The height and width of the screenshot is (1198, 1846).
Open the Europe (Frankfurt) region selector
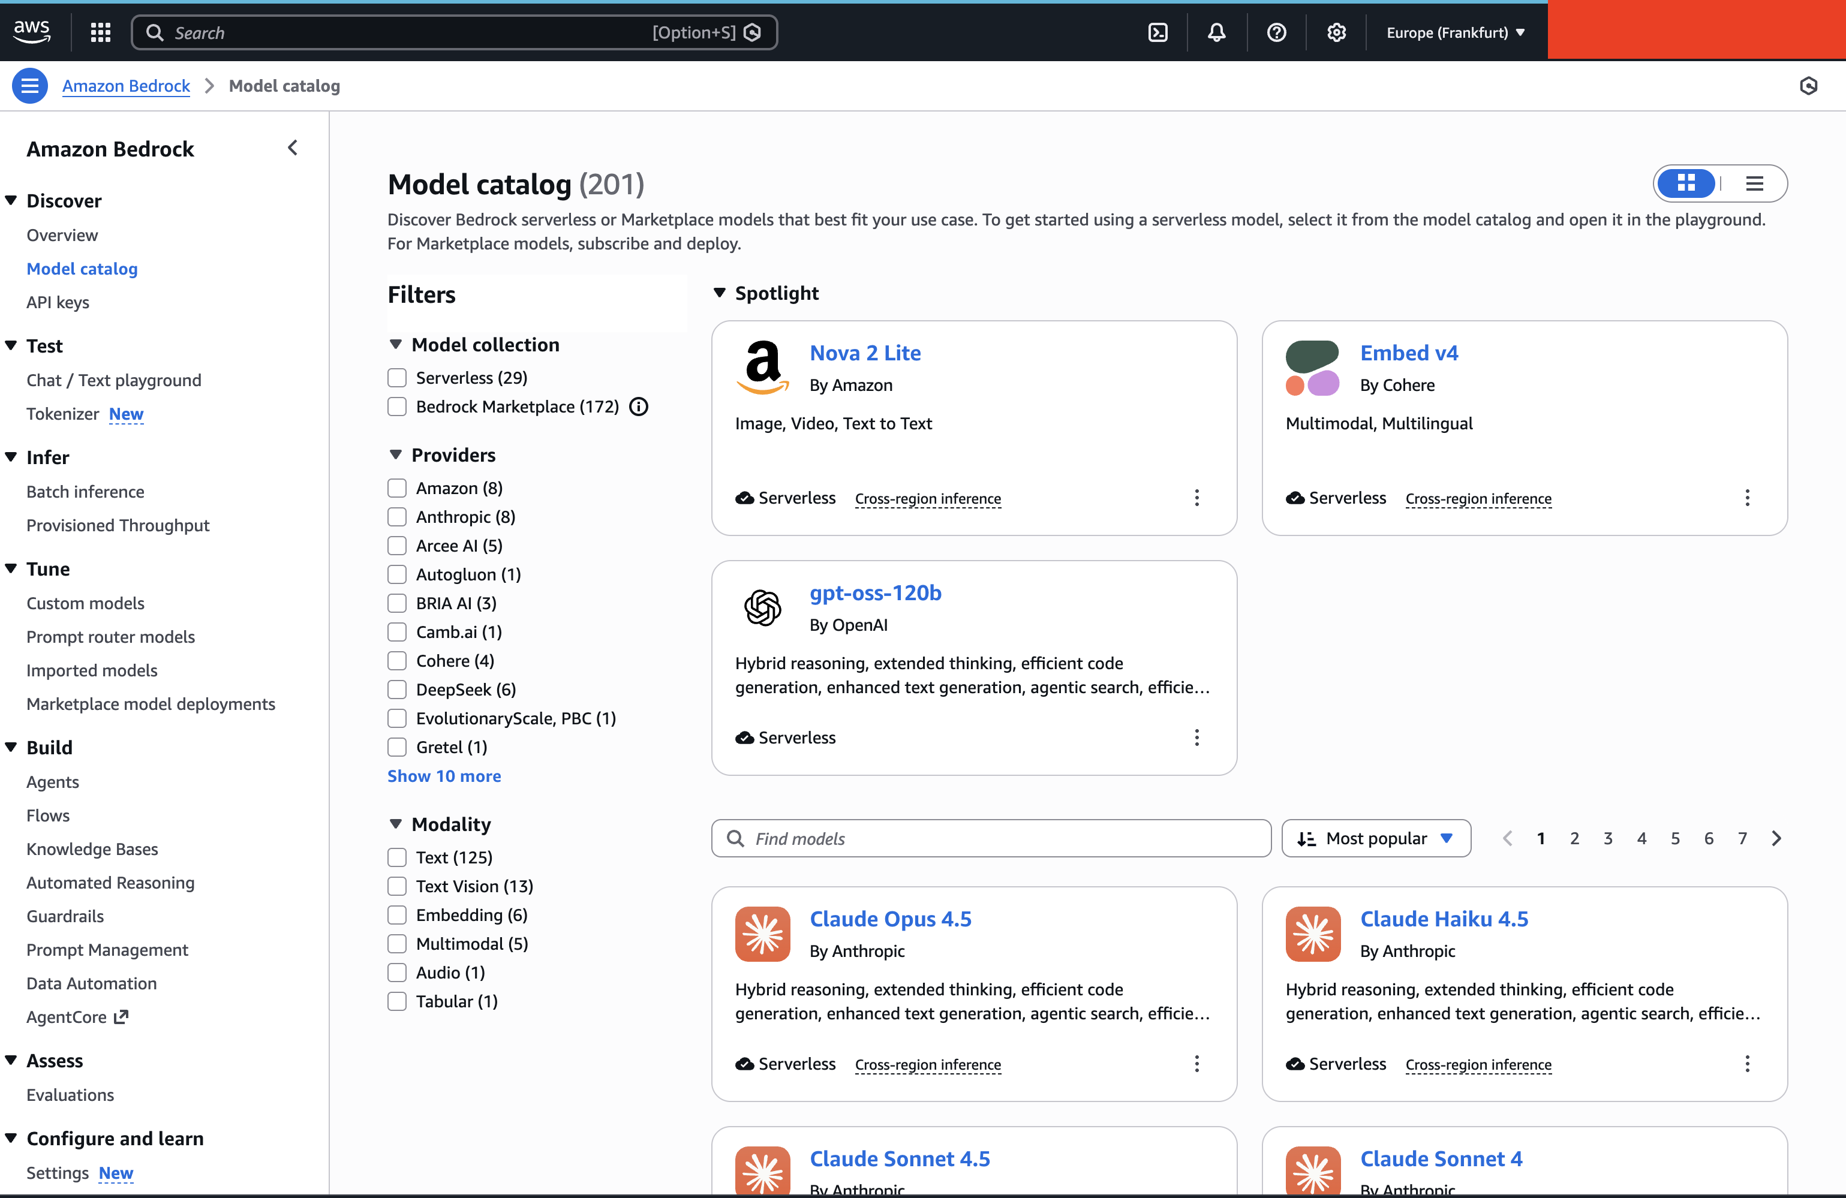pos(1455,32)
